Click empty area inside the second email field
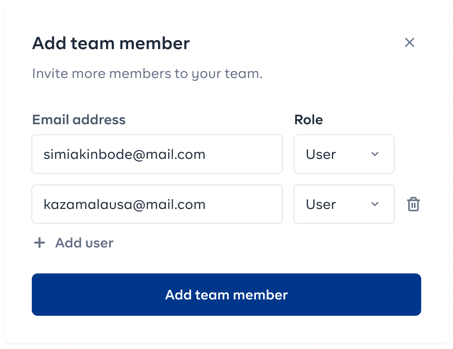453x349 pixels. [244, 204]
